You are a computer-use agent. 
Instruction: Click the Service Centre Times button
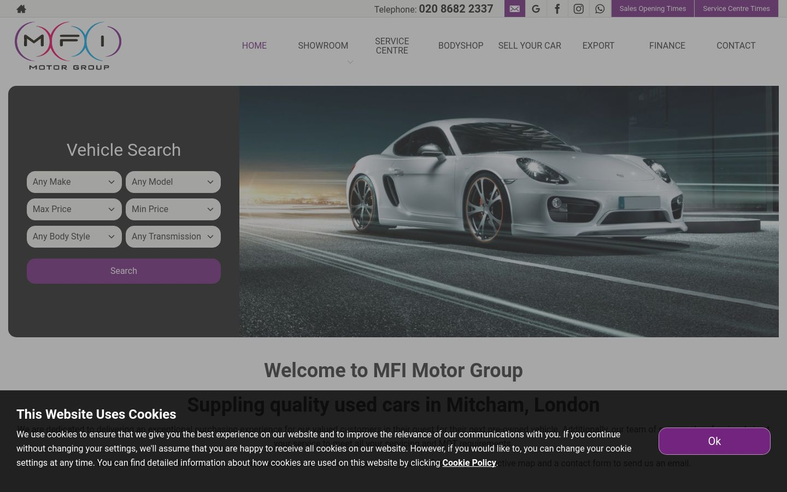(x=736, y=9)
